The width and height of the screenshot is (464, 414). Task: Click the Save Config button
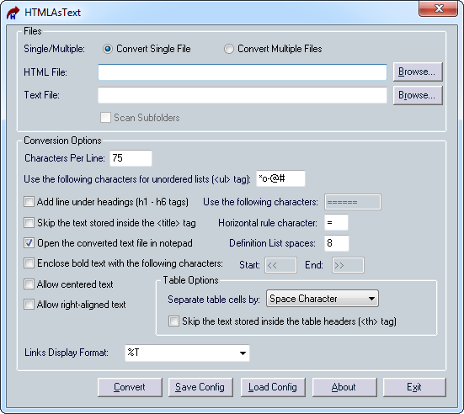[x=200, y=387]
